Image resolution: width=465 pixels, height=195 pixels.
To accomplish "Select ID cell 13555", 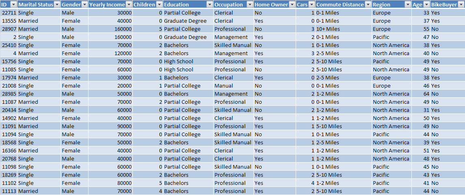I will click(x=9, y=21).
